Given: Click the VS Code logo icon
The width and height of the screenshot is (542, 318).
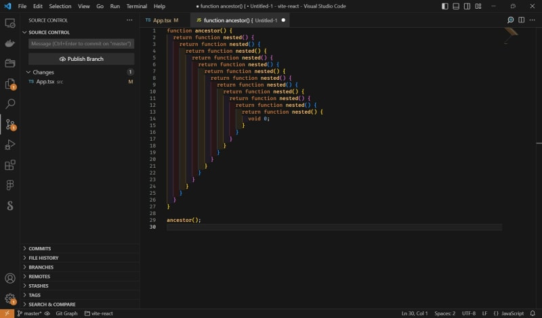Looking at the screenshot, I should pos(7,6).
